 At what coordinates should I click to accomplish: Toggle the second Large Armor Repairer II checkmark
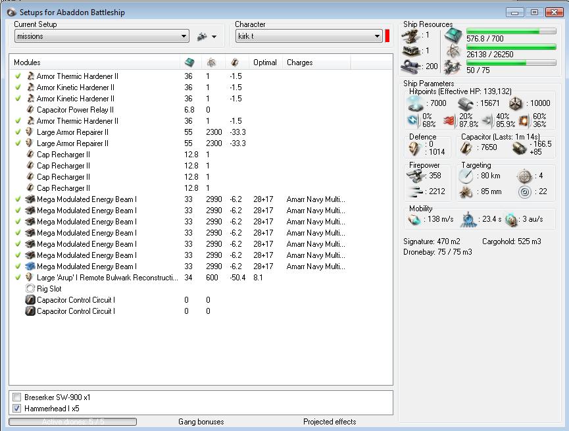click(18, 143)
